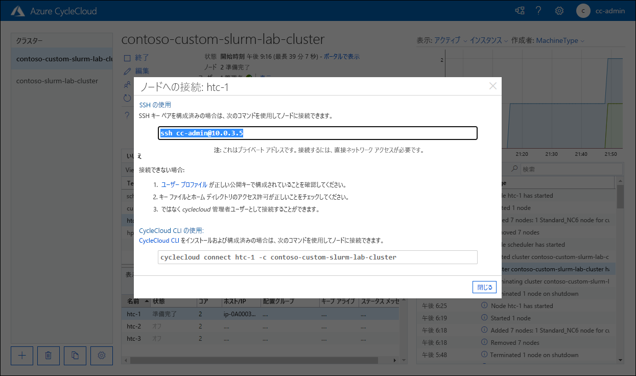Select contoso-slurm-lab-cluster in cluster list
Screen dimensions: 636x376
62,81
